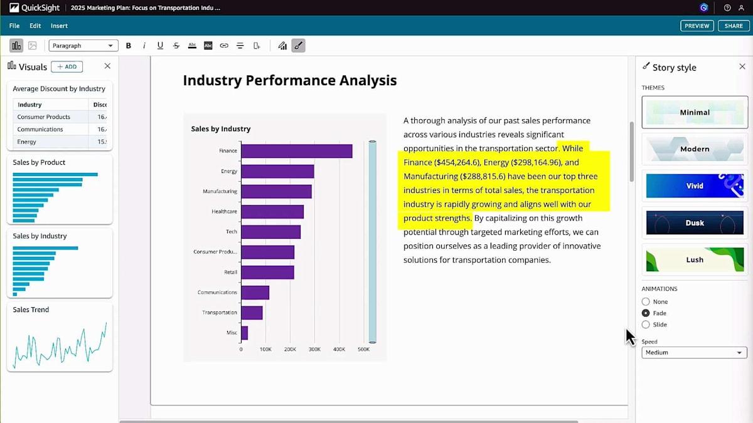Close the Story style panel

(742, 66)
